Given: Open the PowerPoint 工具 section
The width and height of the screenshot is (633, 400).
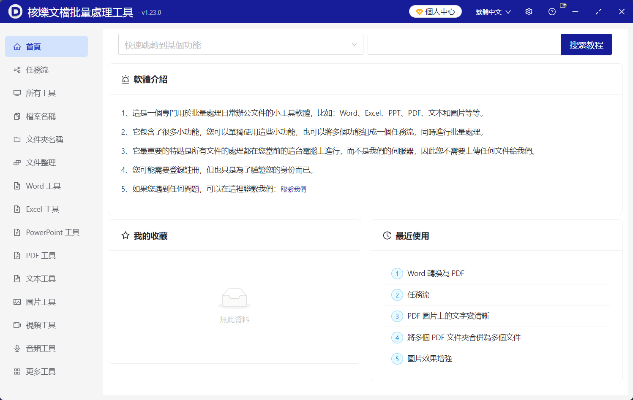Looking at the screenshot, I should (x=46, y=232).
